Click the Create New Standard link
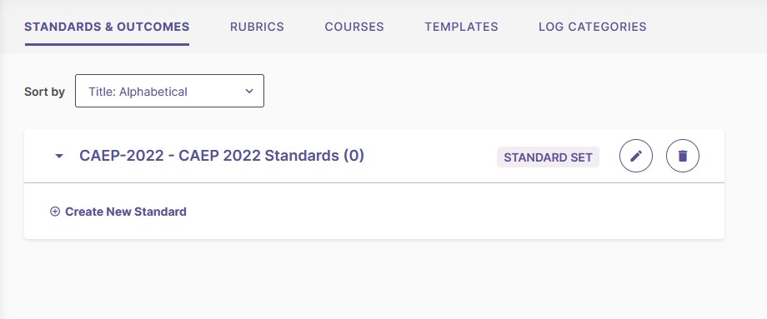 (x=126, y=212)
